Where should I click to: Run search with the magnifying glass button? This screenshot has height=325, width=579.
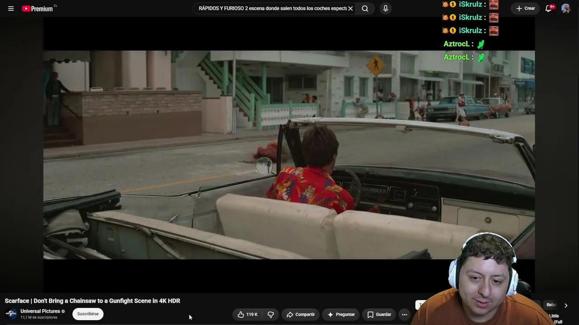coord(365,9)
